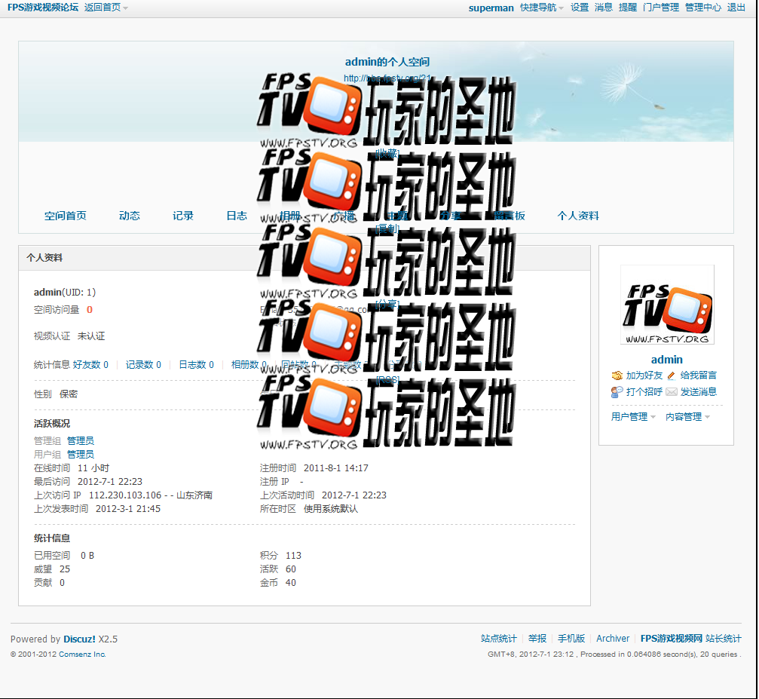Click the greeting icon beside 打个招呼
The width and height of the screenshot is (759, 699).
617,392
